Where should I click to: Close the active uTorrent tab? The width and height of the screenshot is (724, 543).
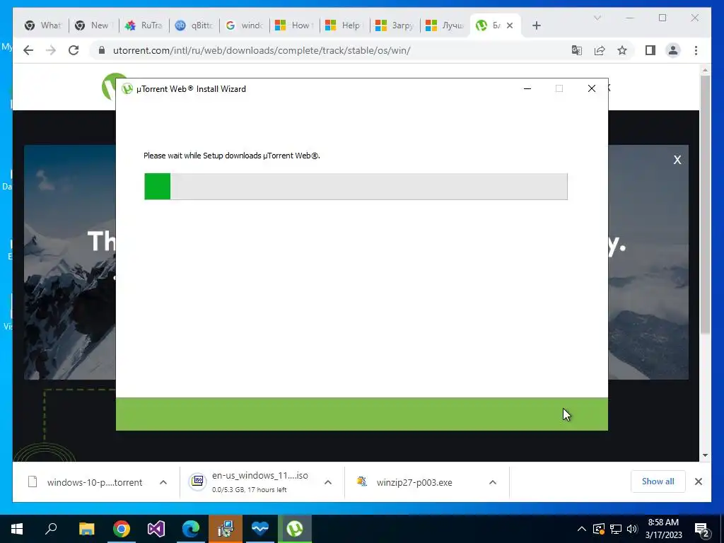point(510,25)
